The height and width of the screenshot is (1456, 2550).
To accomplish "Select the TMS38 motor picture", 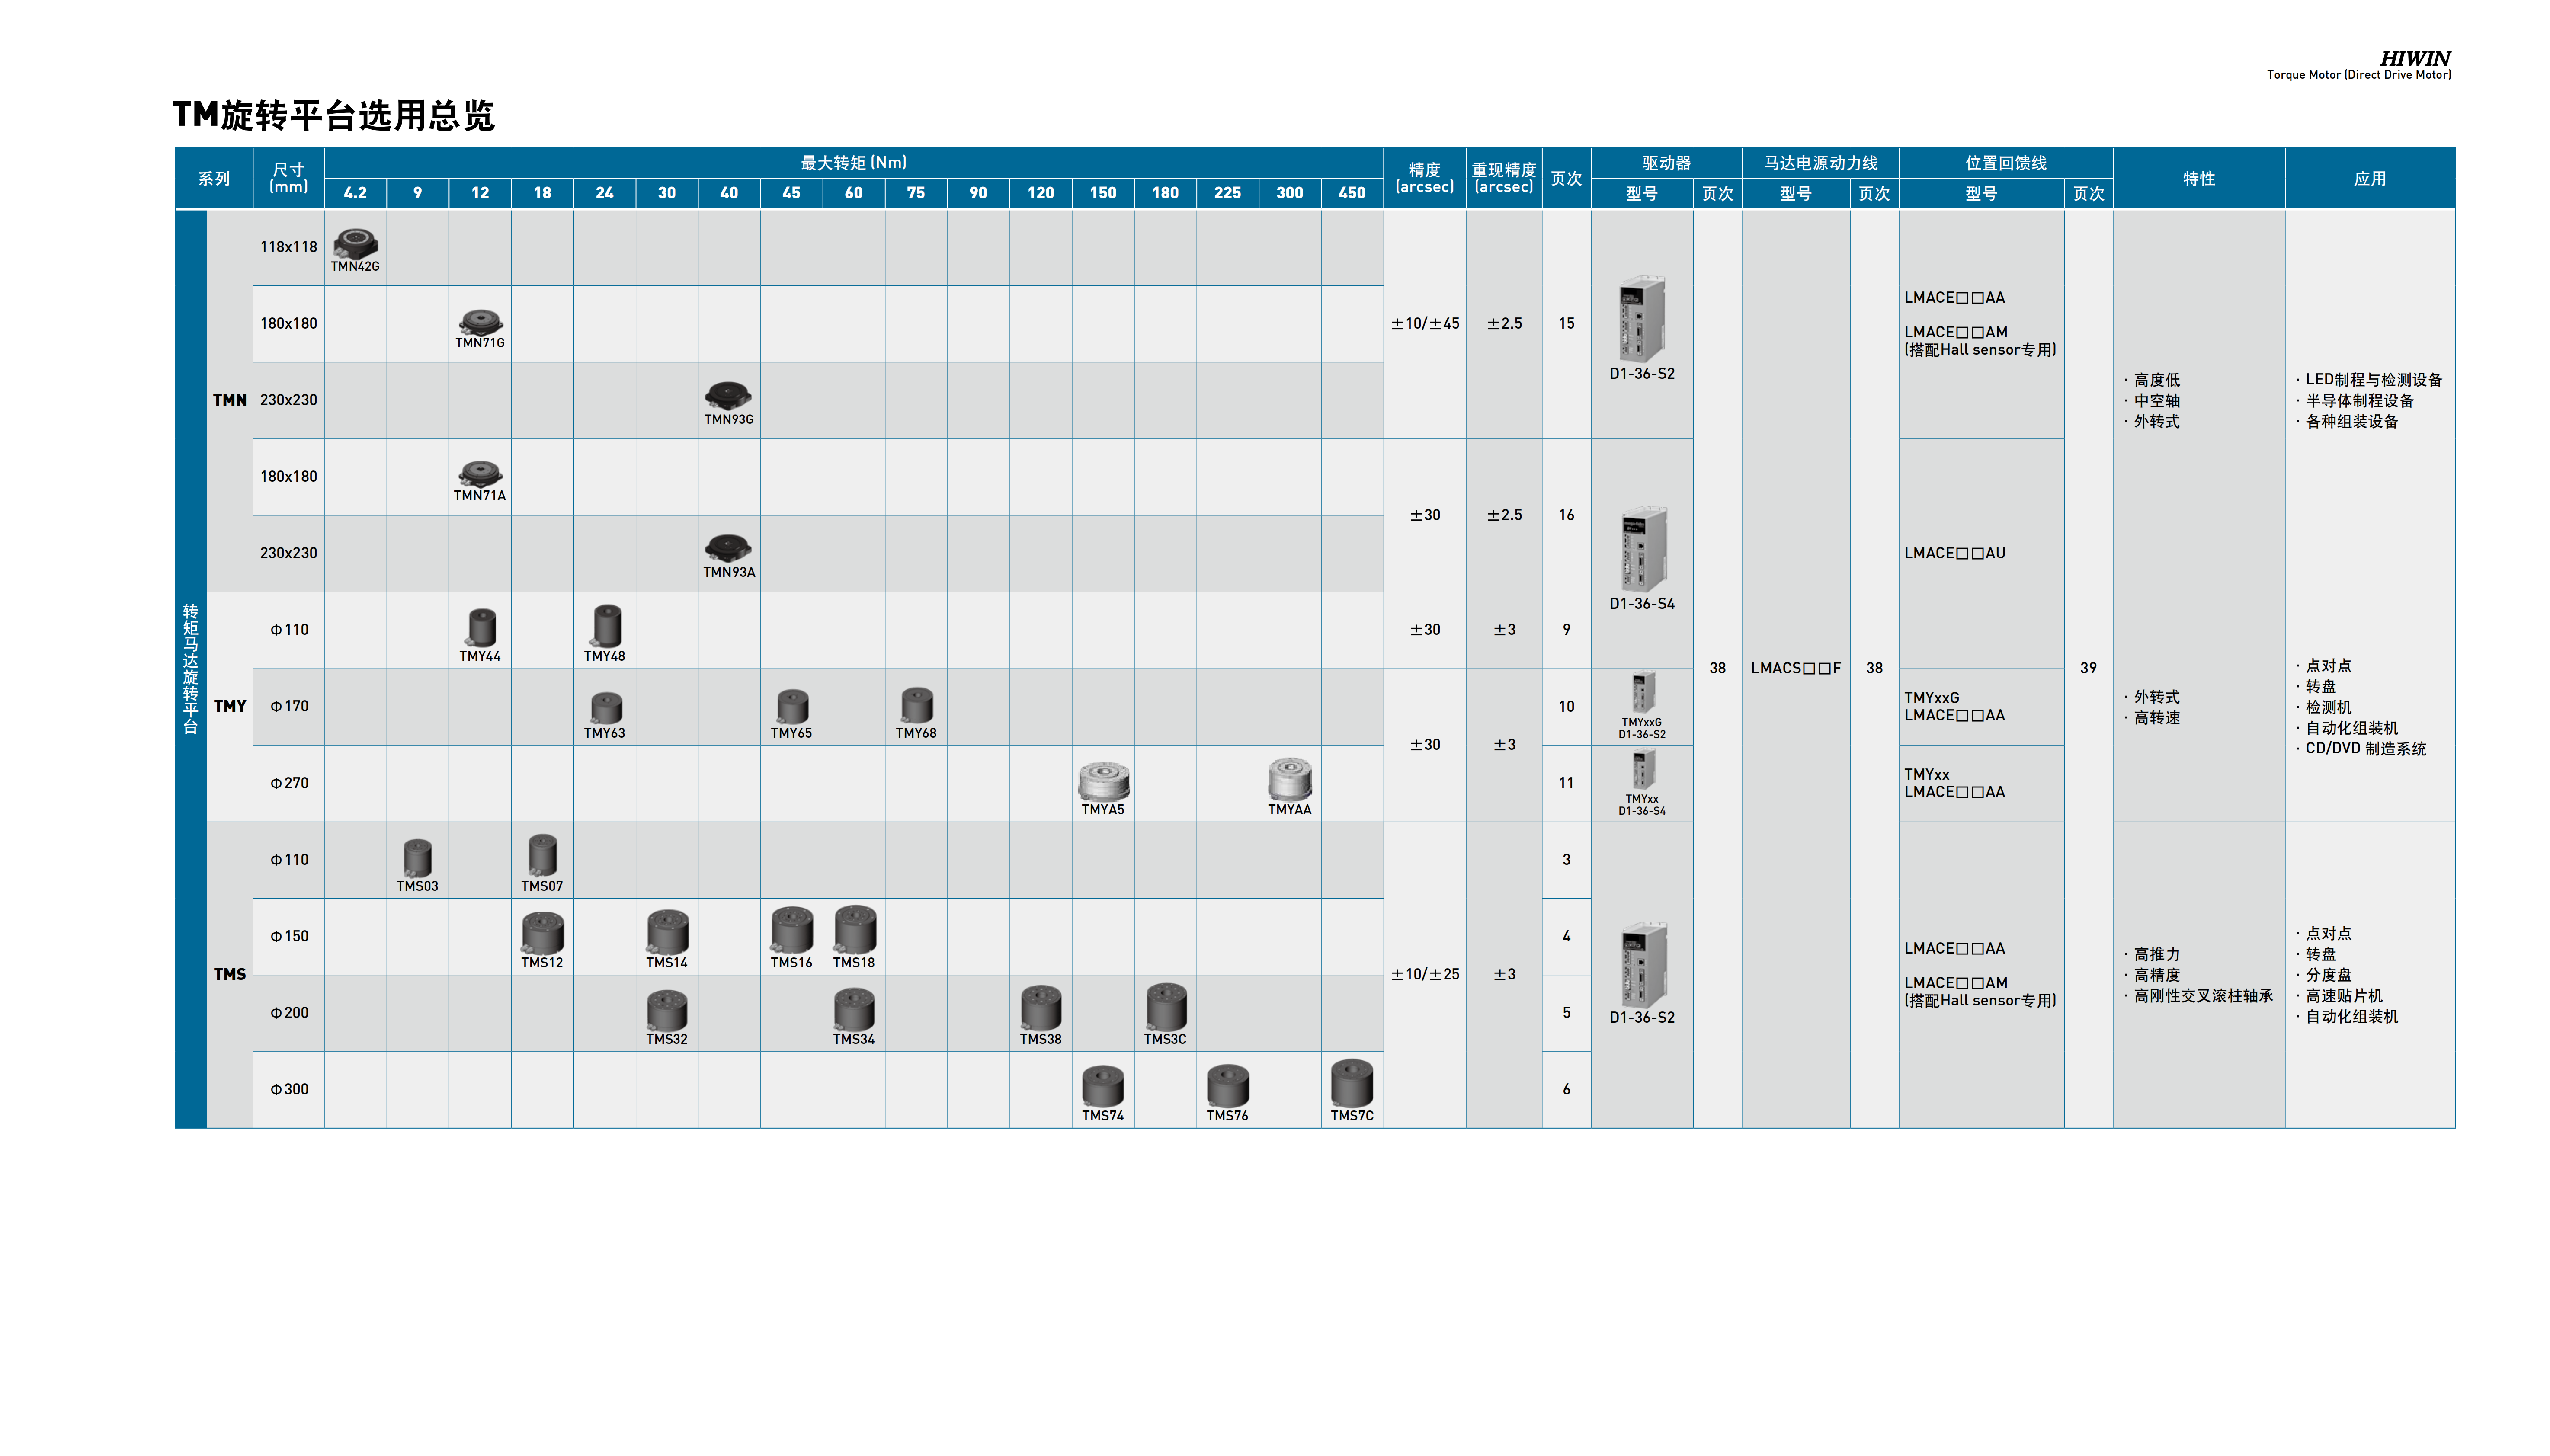I will (1040, 1007).
